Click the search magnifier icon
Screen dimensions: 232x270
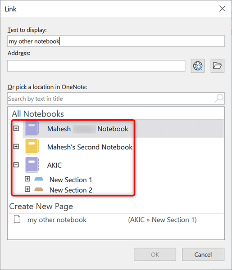[219, 98]
